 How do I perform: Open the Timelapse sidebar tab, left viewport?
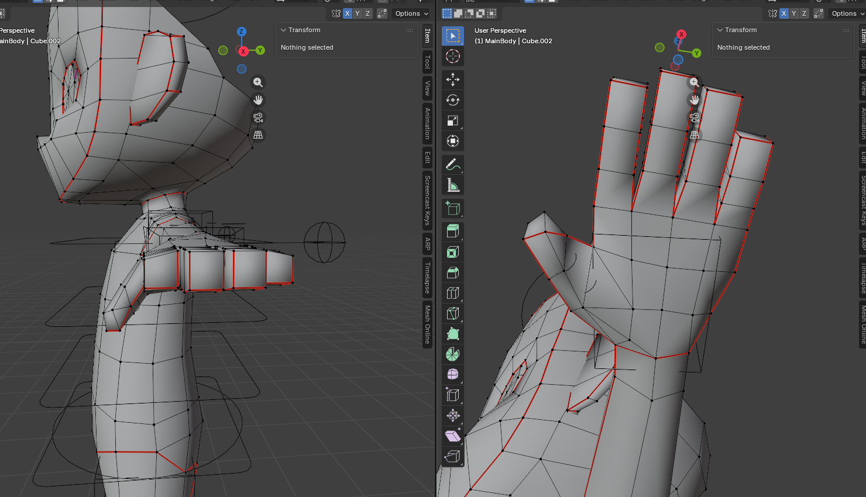tap(427, 278)
